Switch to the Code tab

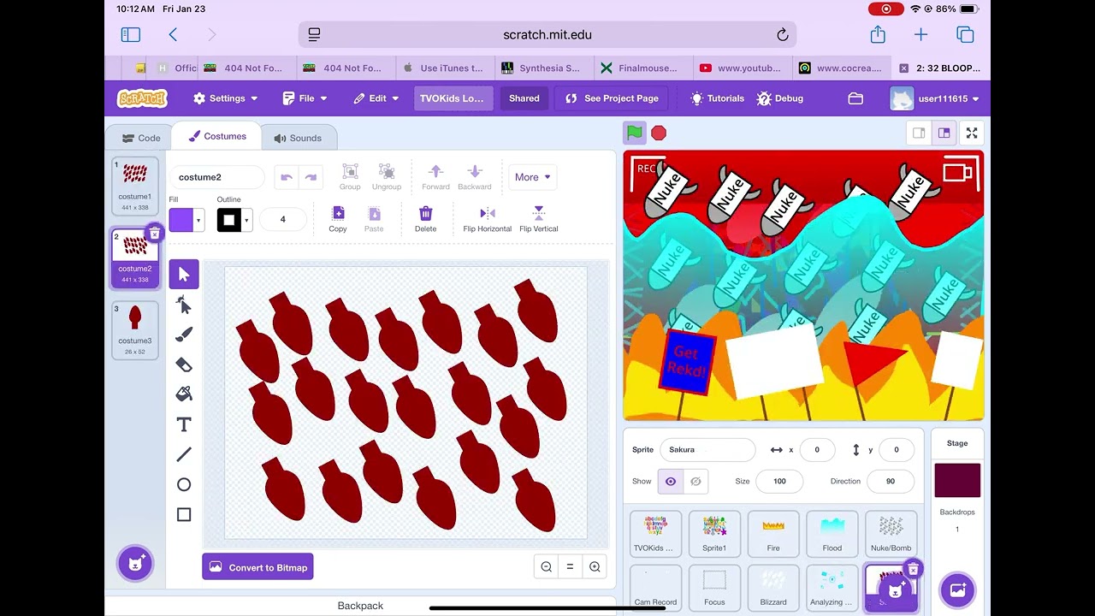tap(141, 138)
